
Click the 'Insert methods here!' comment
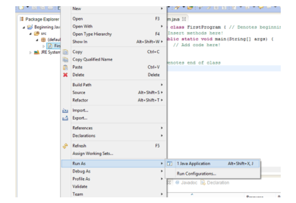pyautogui.click(x=195, y=33)
